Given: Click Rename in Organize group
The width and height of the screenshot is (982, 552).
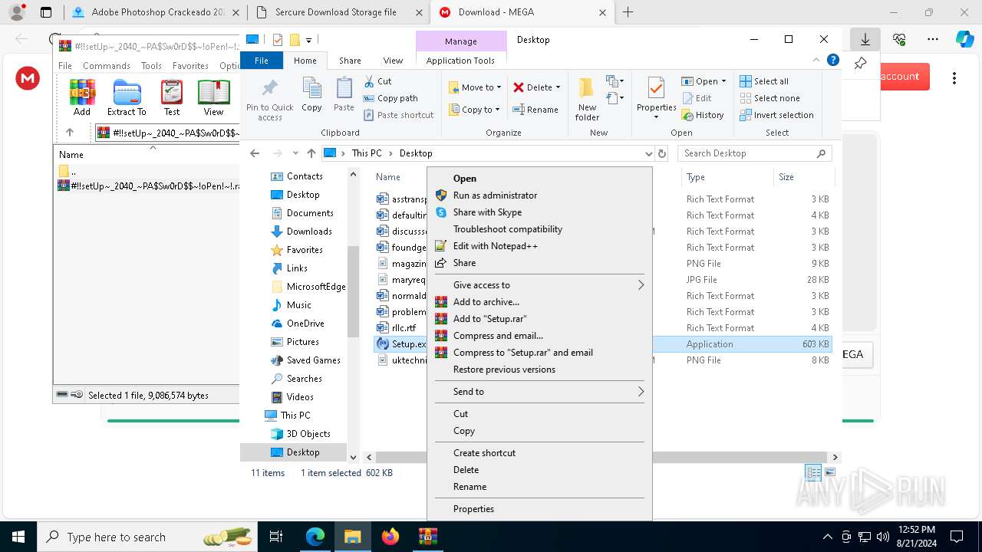Looking at the screenshot, I should (535, 110).
